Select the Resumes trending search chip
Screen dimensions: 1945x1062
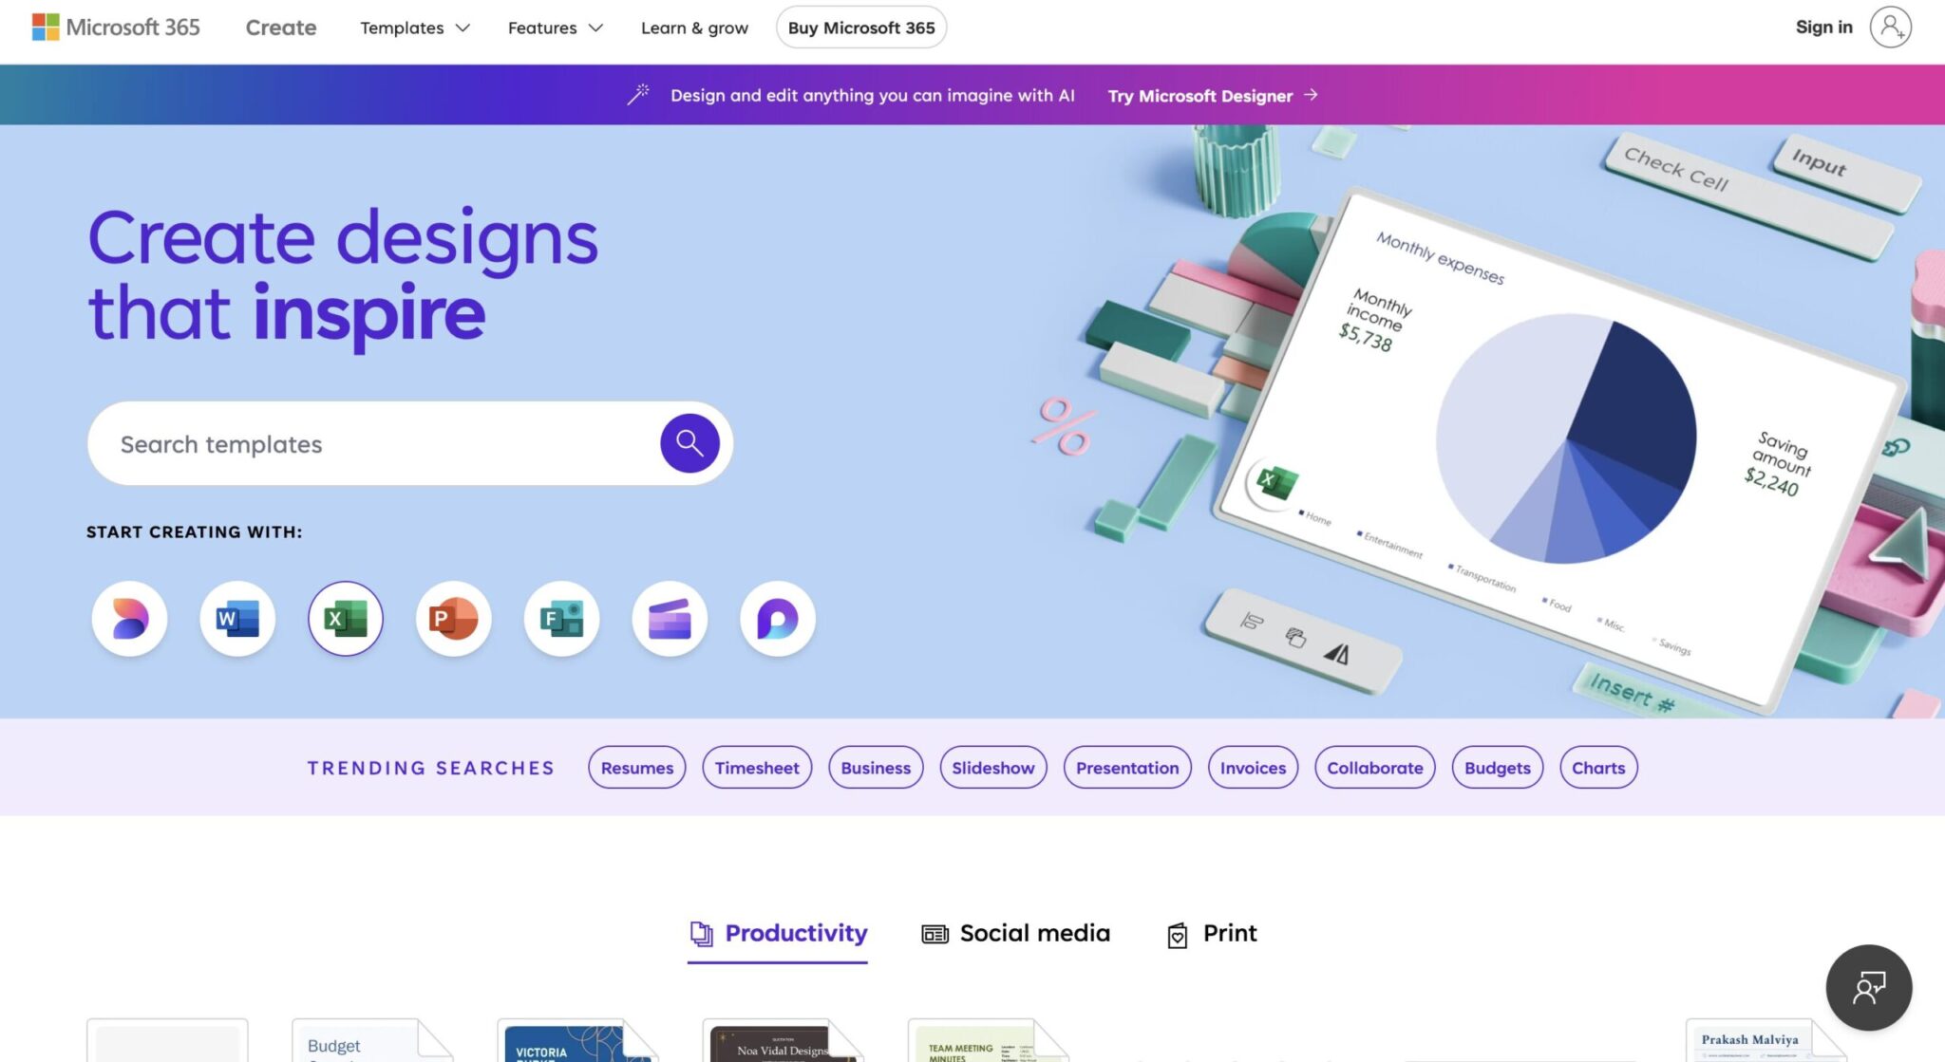(636, 767)
